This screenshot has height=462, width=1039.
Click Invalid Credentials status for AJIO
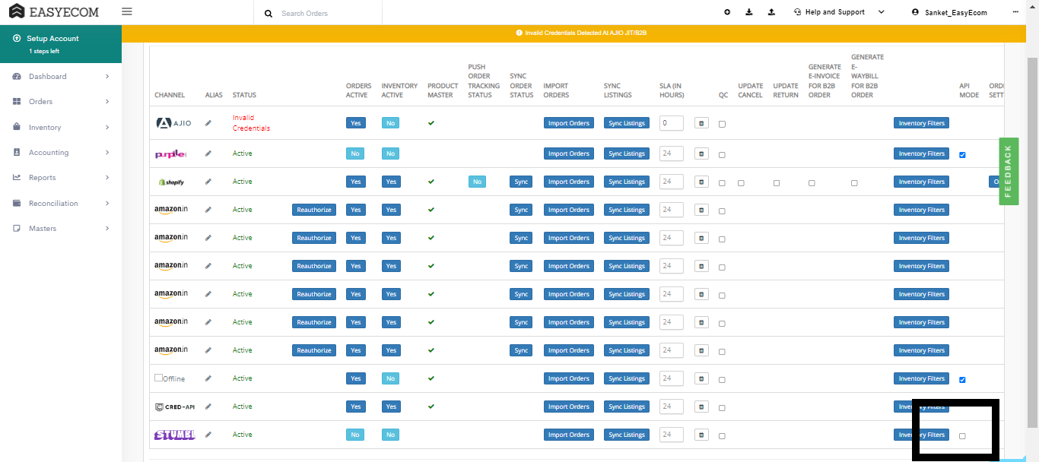[251, 123]
